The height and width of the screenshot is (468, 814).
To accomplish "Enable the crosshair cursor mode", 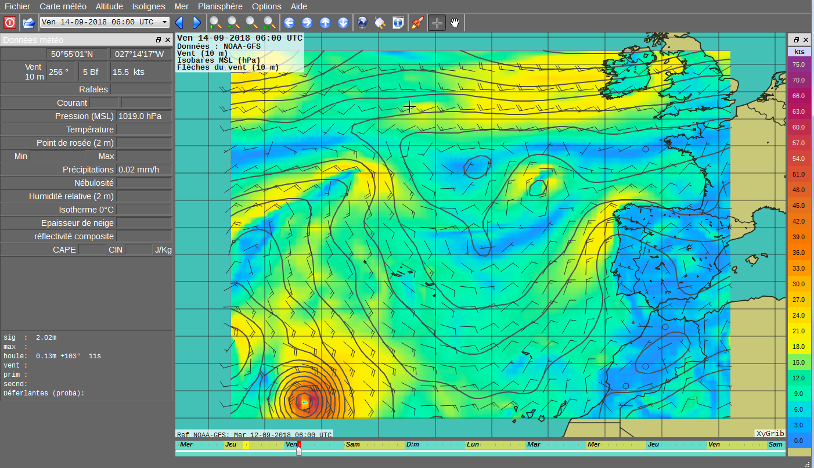I will (437, 23).
